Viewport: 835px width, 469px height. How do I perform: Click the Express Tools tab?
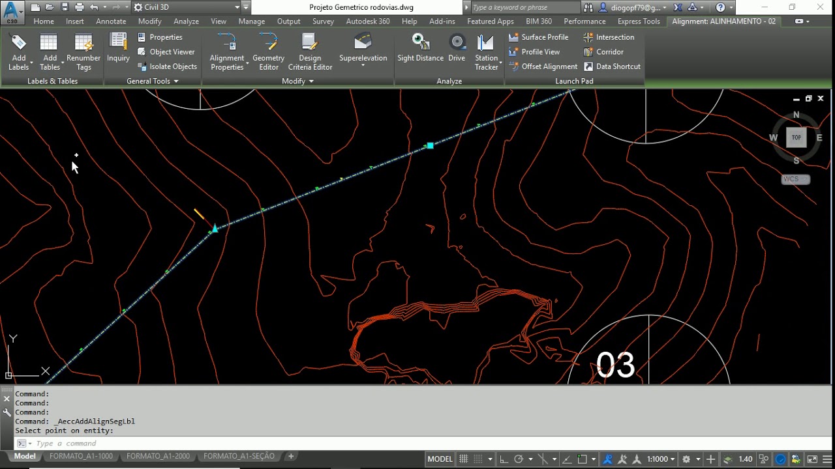(x=638, y=21)
